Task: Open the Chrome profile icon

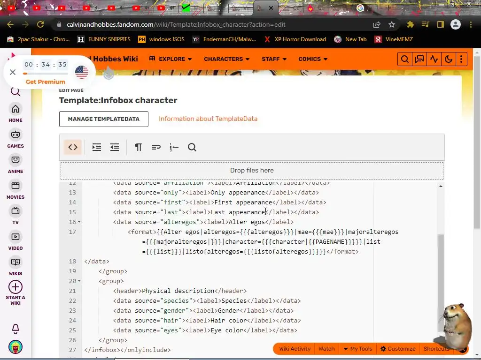Action: [456, 24]
